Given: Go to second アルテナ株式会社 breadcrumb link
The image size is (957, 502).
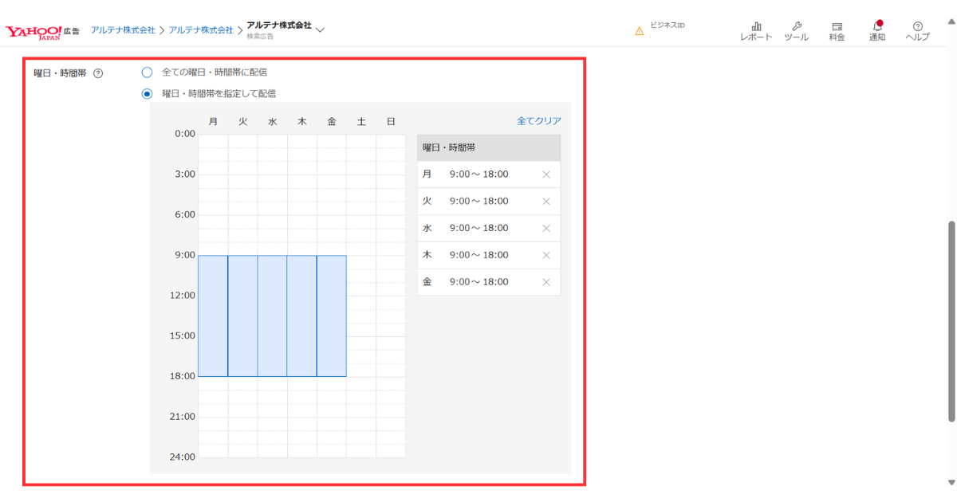Looking at the screenshot, I should 201,30.
